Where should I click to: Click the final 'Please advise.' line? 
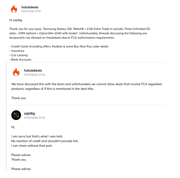21,169
